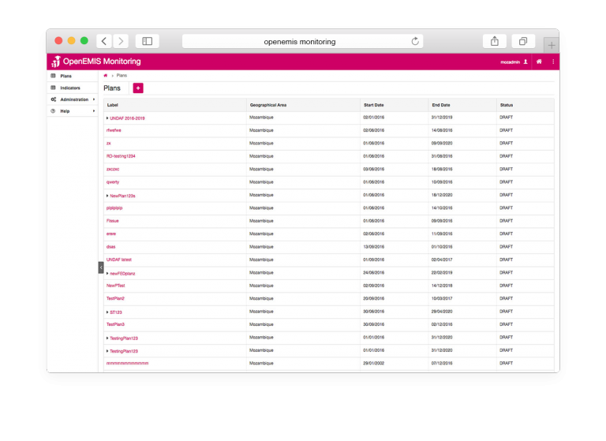Click the Safari address bar
This screenshot has width=606, height=441.
[x=300, y=41]
